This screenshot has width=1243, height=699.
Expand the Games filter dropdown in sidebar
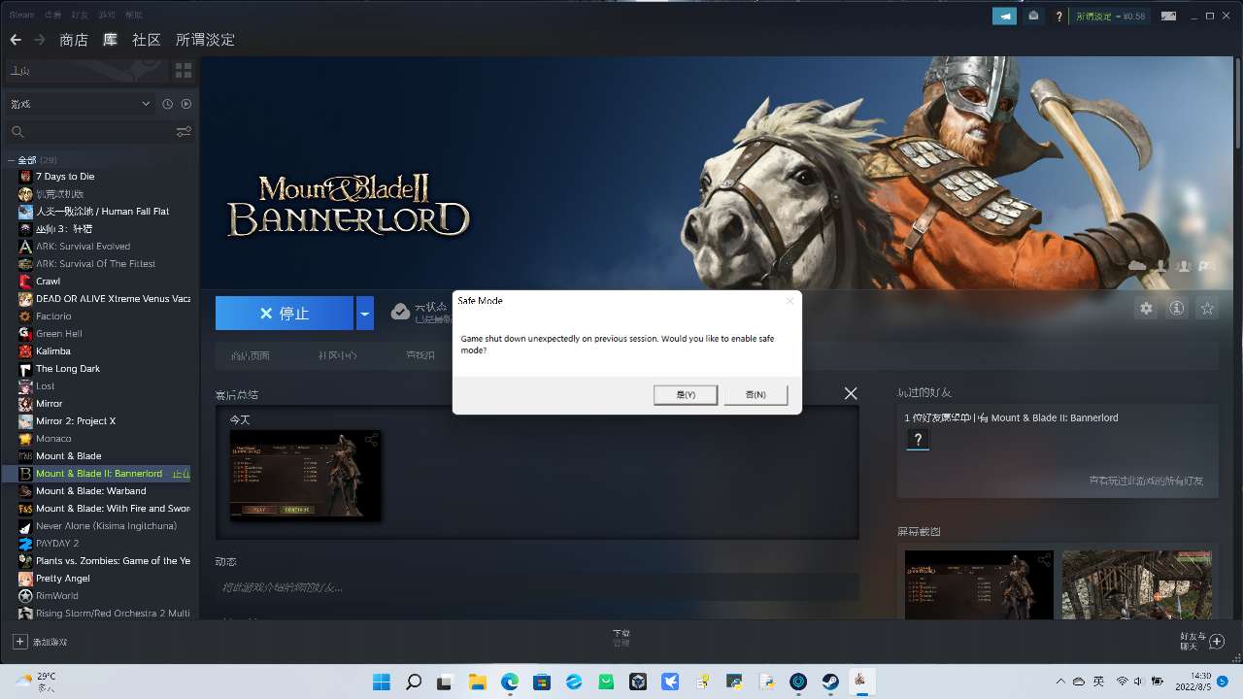coord(80,104)
